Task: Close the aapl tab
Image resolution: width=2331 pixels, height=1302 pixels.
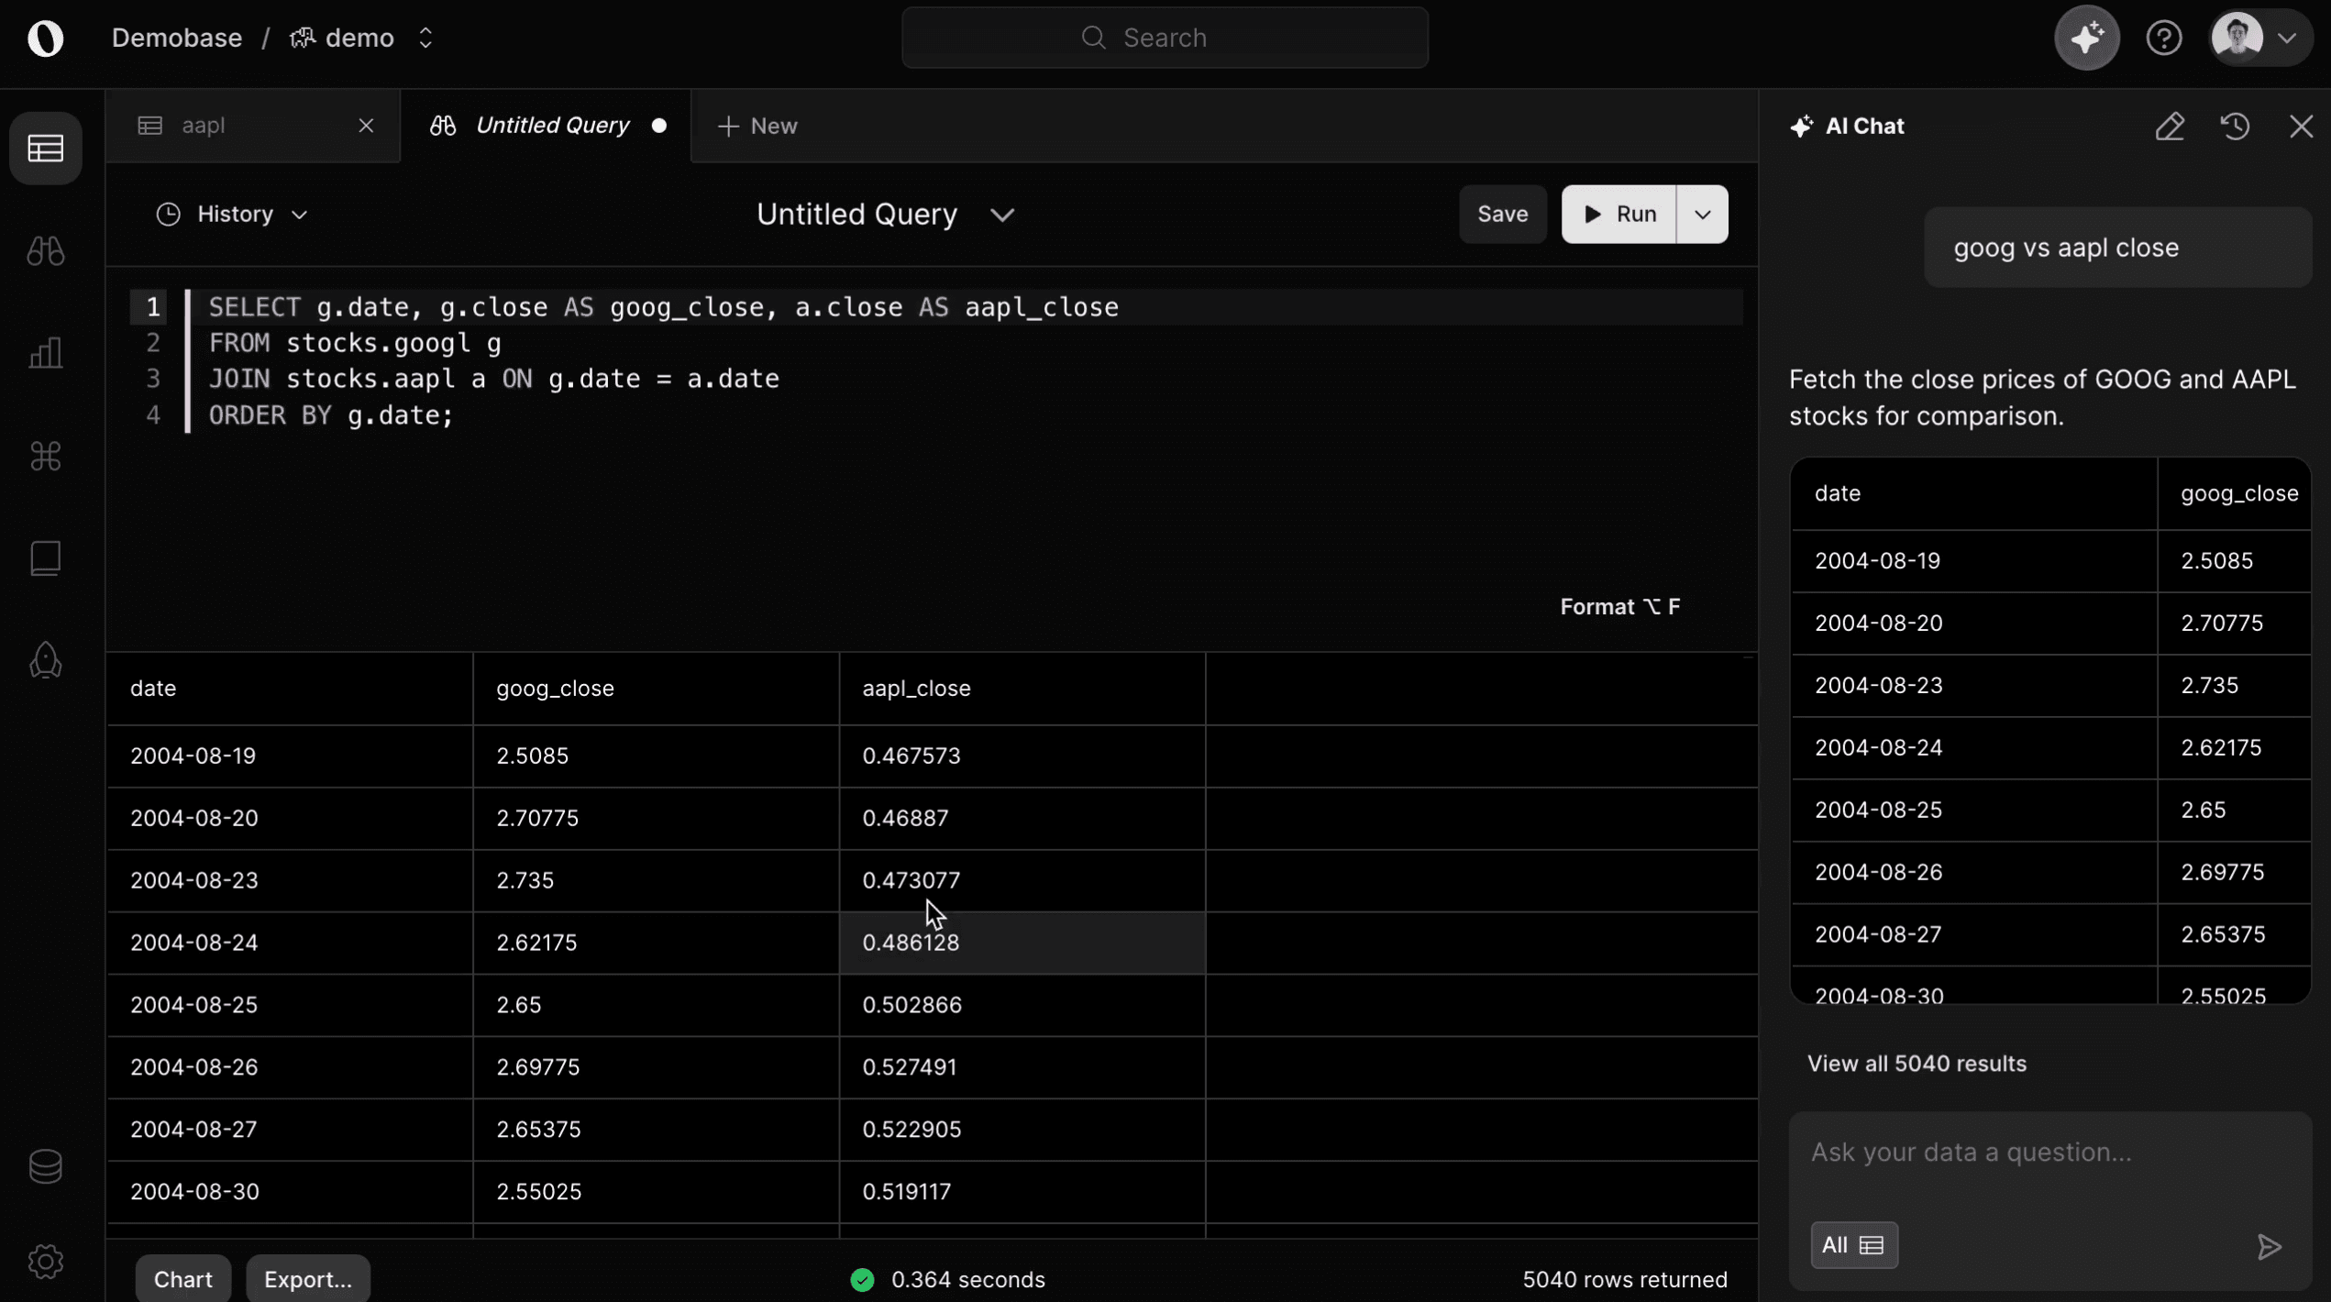Action: tap(366, 126)
